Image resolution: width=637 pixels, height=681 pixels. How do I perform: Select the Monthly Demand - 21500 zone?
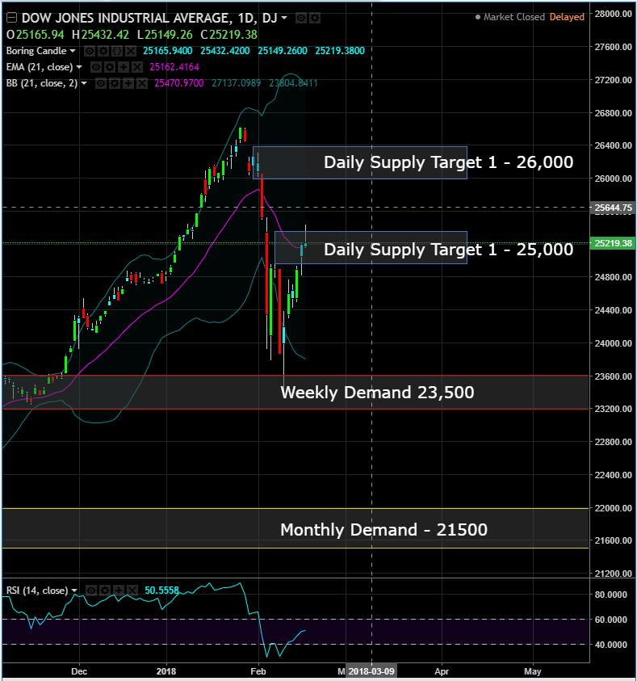click(x=295, y=528)
